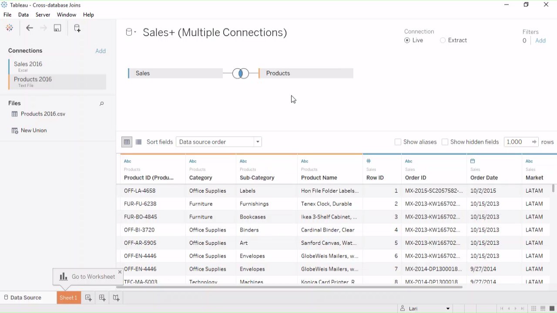Open the Server menu

(43, 15)
